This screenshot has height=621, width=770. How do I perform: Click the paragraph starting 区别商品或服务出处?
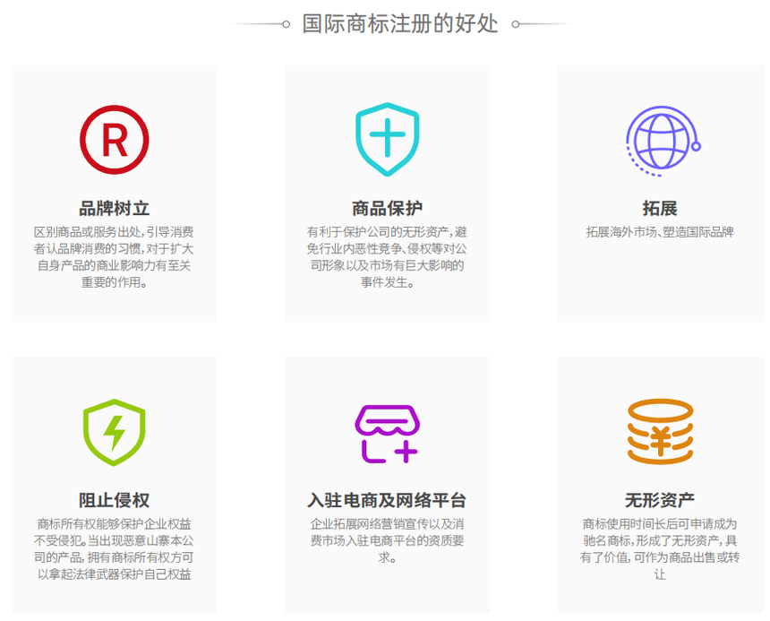(114, 257)
